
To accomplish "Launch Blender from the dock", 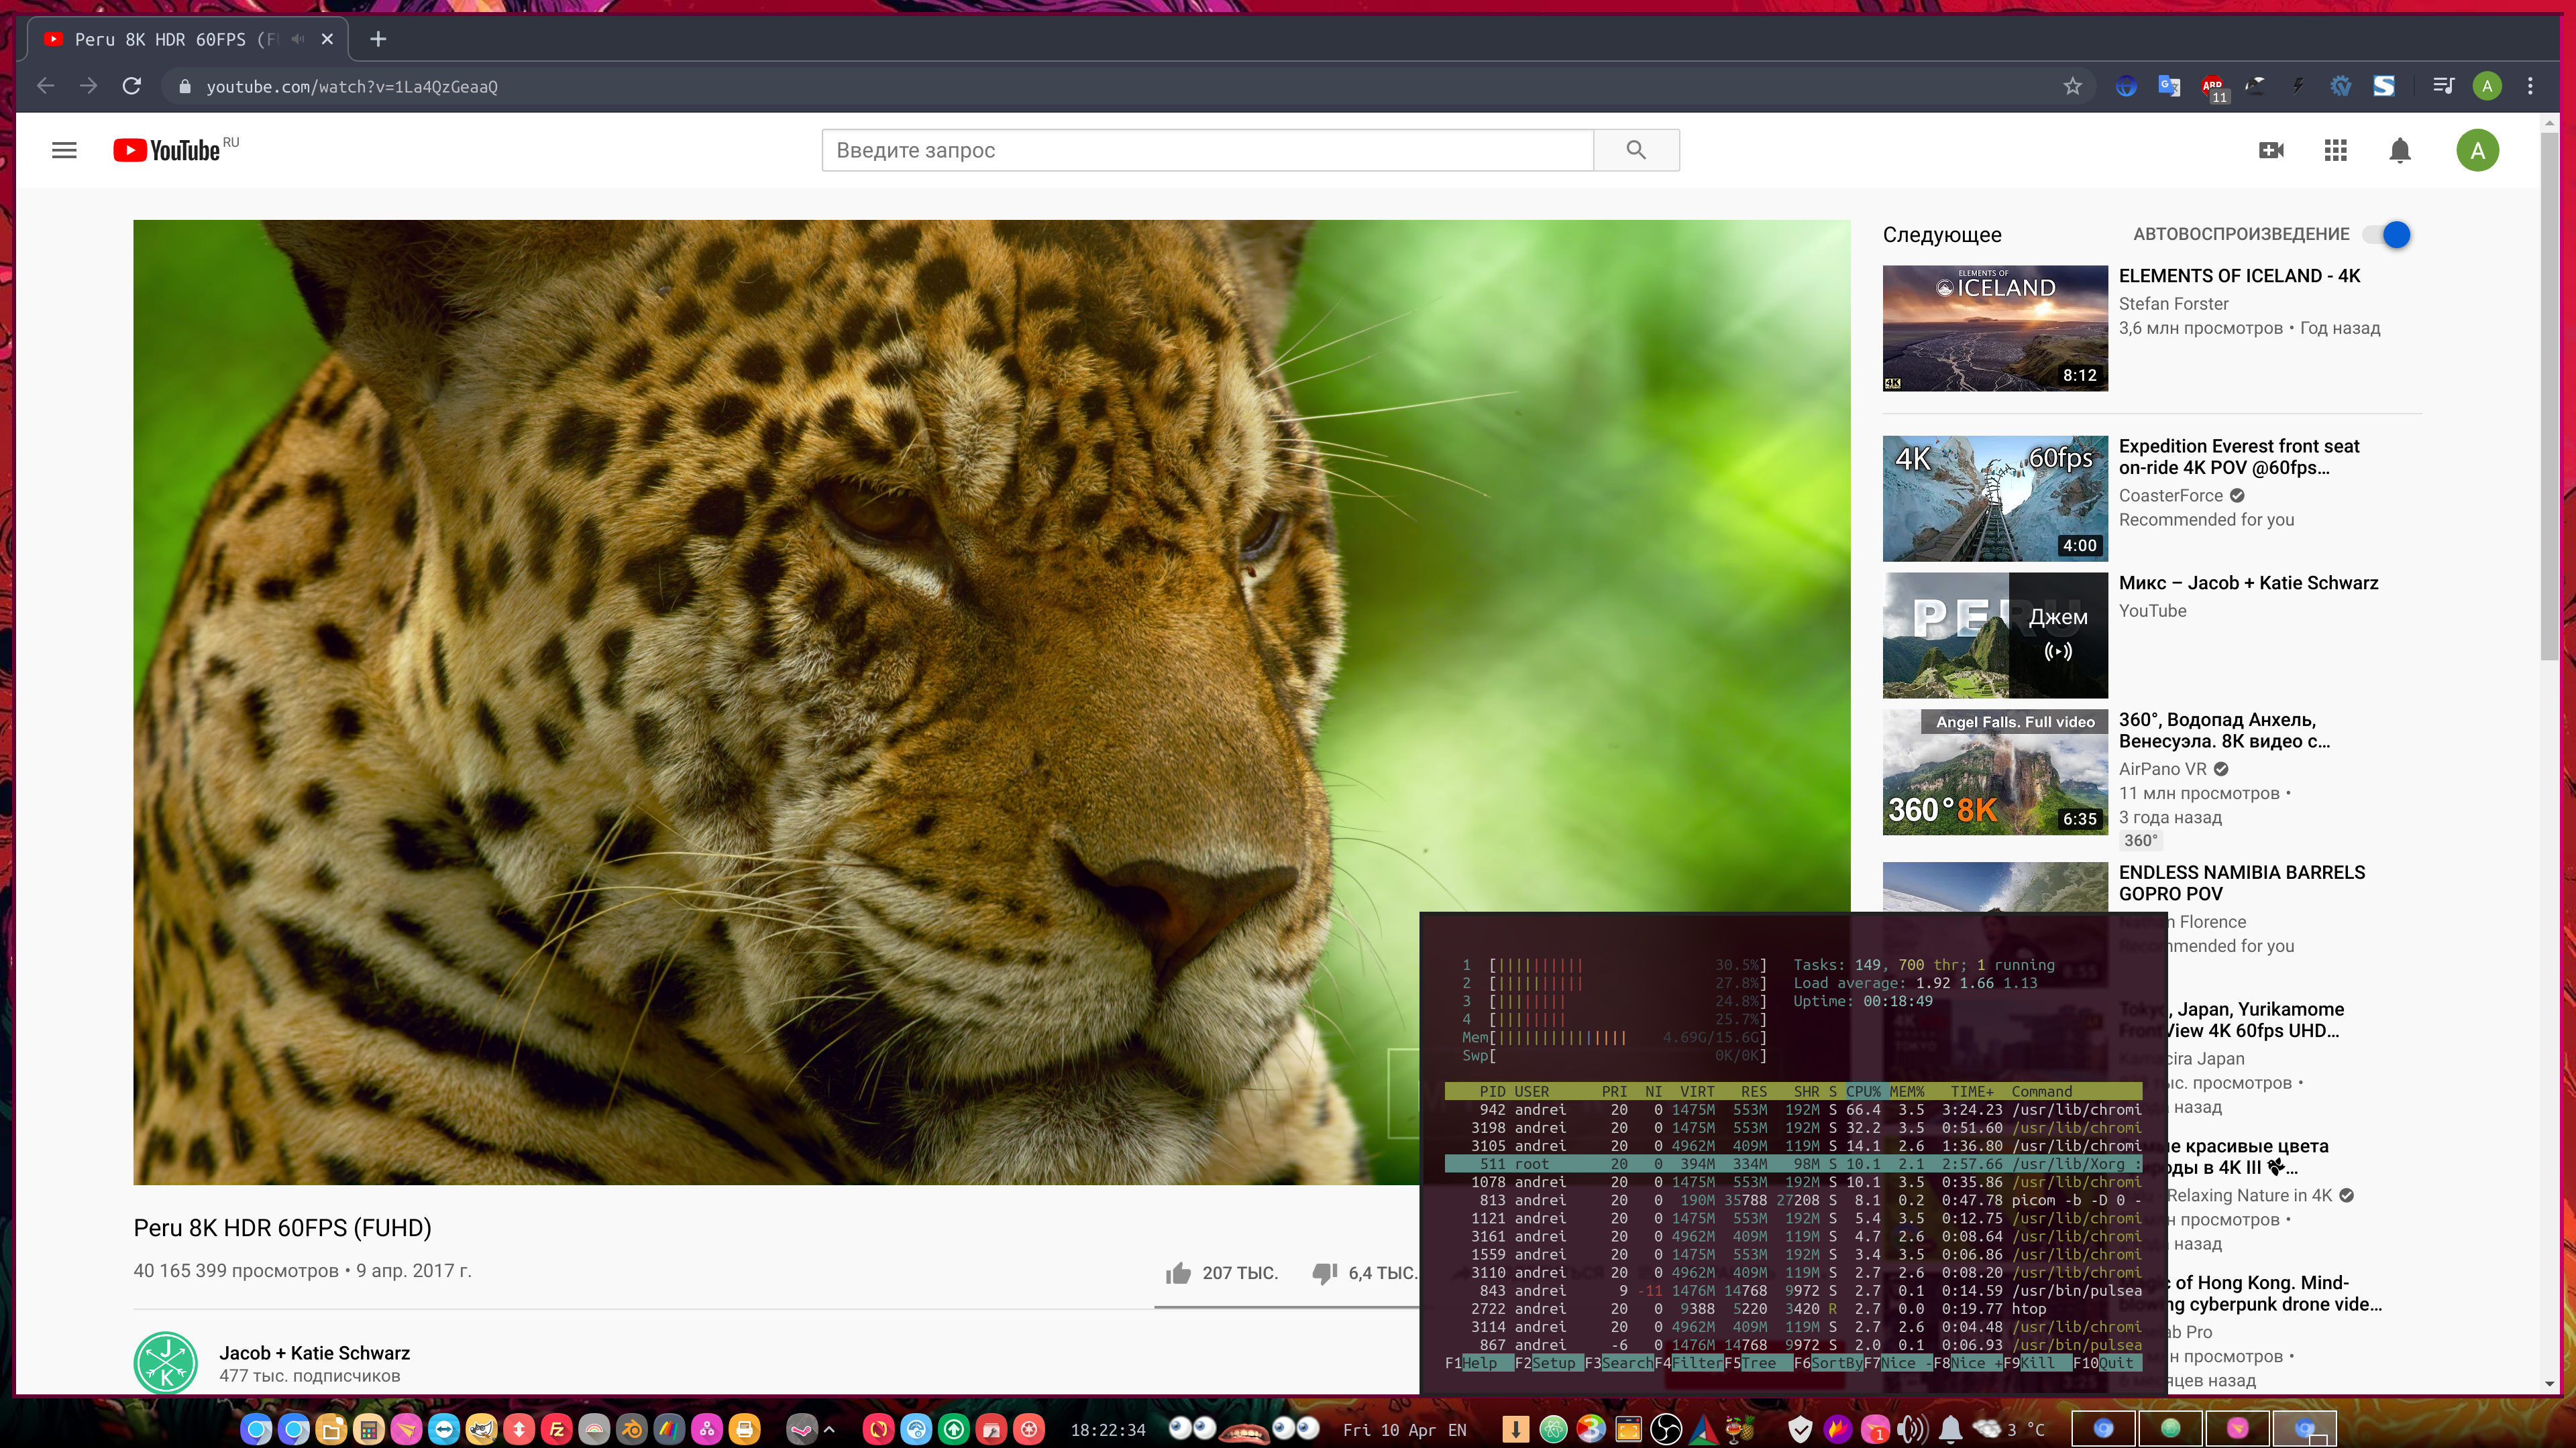I will (x=632, y=1429).
